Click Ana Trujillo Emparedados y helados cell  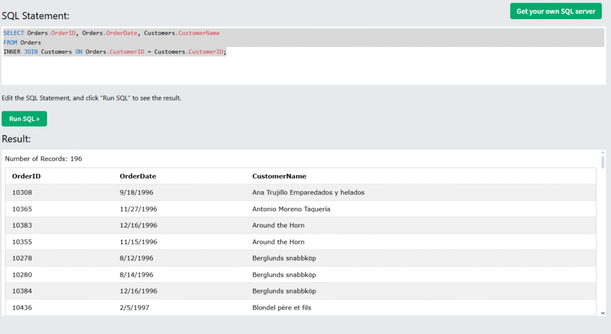click(x=308, y=192)
